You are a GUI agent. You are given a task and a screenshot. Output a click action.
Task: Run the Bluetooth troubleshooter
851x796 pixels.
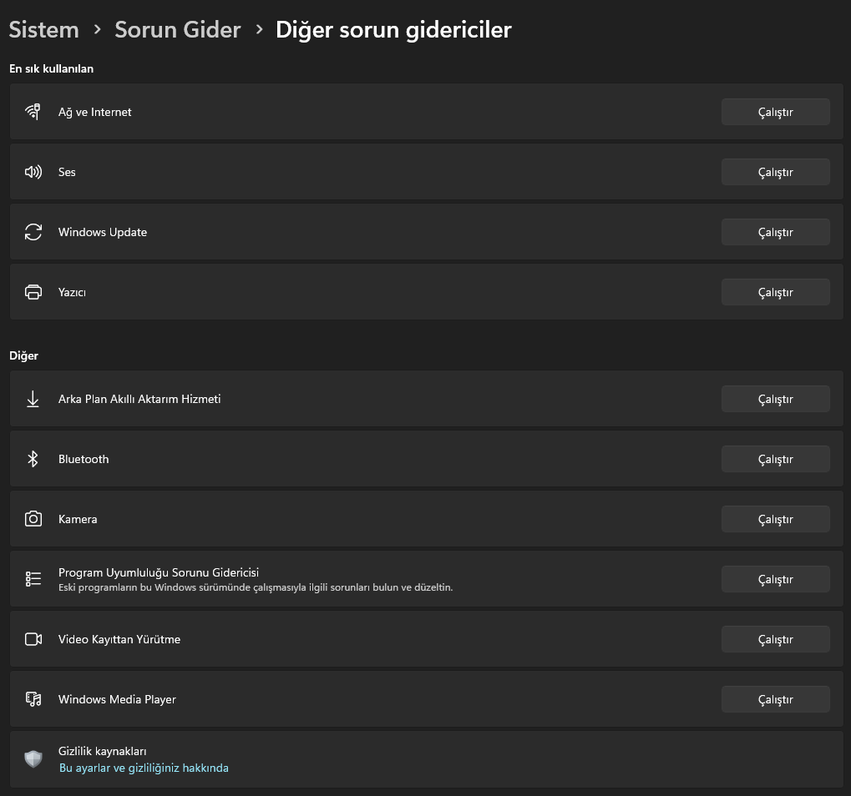coord(775,458)
